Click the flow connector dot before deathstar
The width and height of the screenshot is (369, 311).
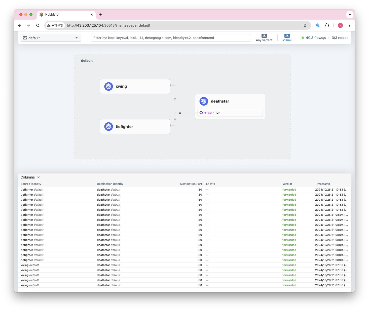click(180, 113)
